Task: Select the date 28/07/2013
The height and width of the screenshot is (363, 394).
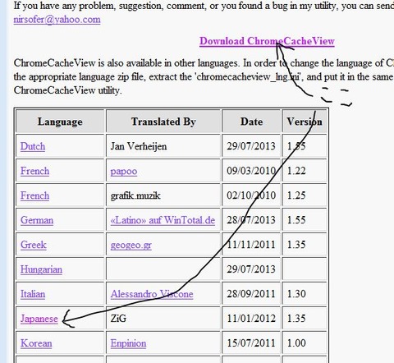Action: coord(251,220)
